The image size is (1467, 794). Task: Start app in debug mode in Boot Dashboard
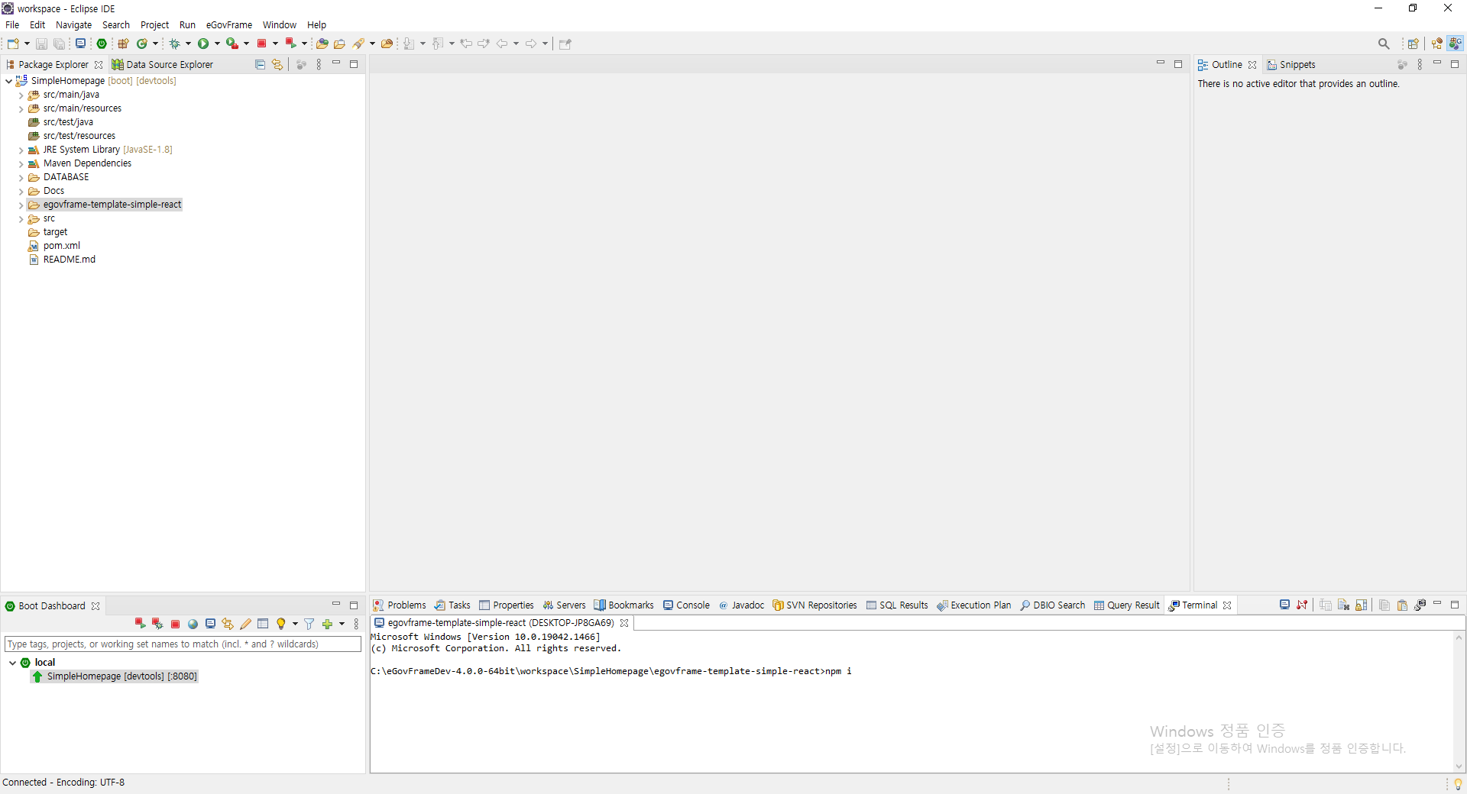[x=157, y=624]
